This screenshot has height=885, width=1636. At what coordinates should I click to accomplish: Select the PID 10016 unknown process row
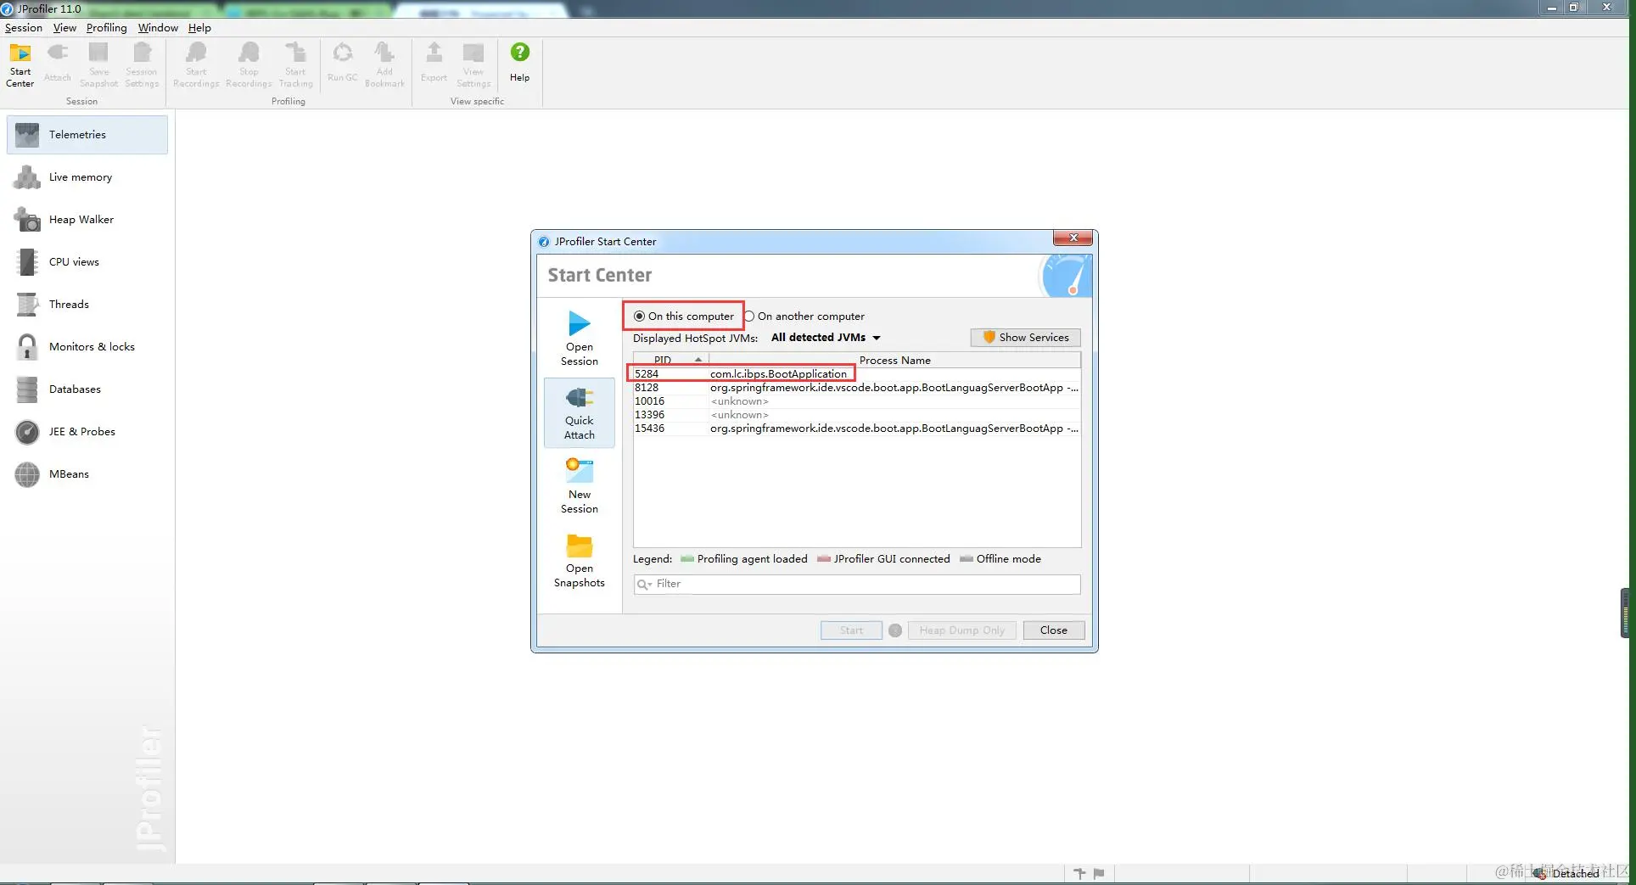point(857,400)
